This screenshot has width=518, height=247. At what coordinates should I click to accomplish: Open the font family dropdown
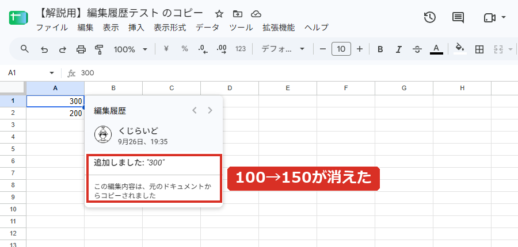[283, 49]
